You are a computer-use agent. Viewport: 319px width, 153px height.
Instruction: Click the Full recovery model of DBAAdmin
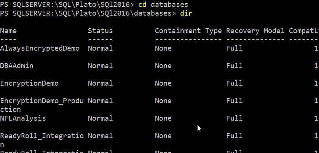(x=234, y=66)
